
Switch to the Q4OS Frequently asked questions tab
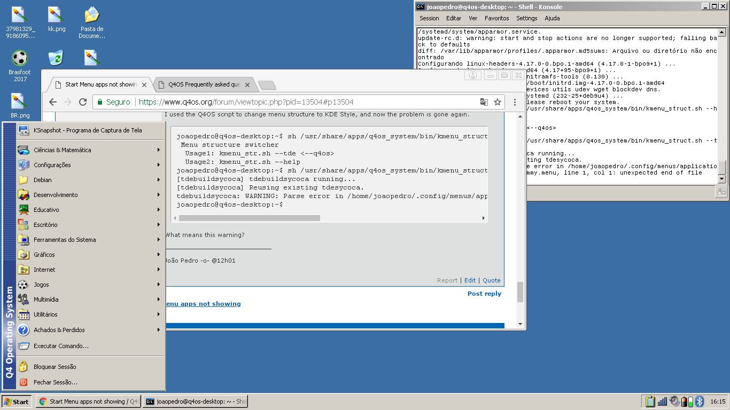coord(204,84)
